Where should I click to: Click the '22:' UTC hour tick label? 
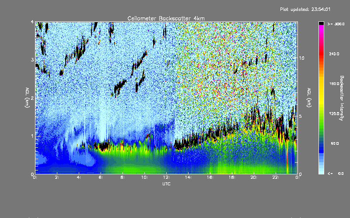coord(276,177)
